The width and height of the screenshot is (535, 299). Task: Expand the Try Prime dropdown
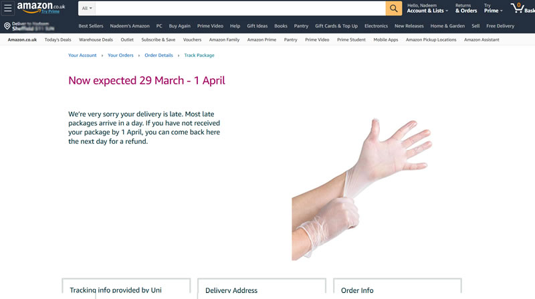(493, 8)
